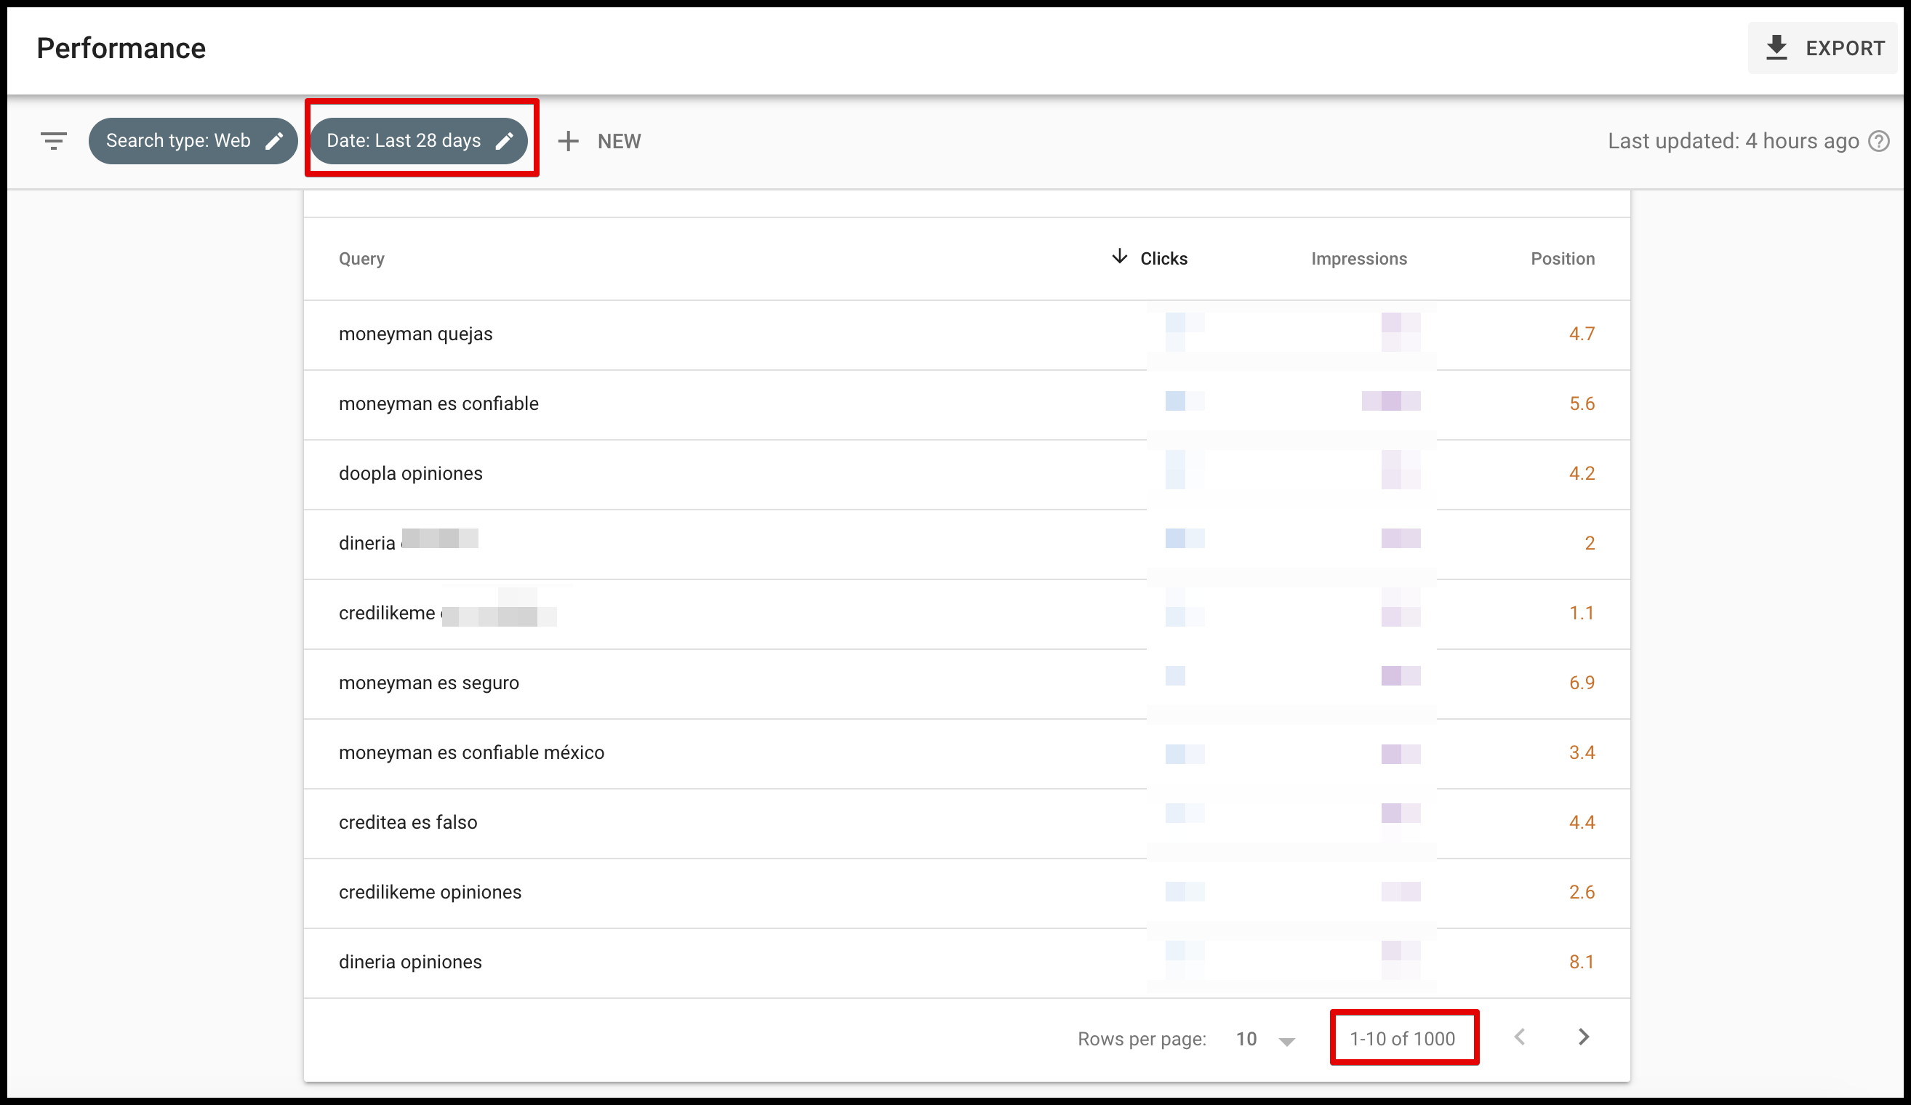
Task: Click position value 2.6
Action: coord(1582,892)
